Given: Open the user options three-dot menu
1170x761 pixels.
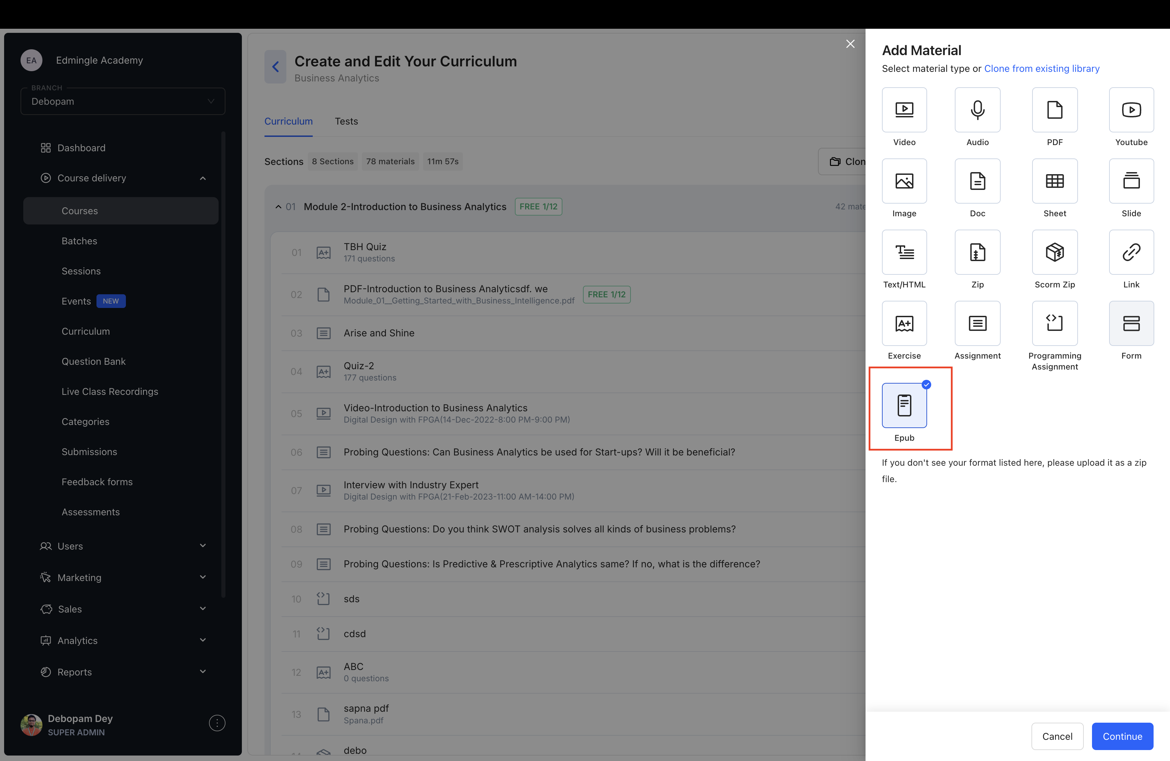Looking at the screenshot, I should click(217, 723).
